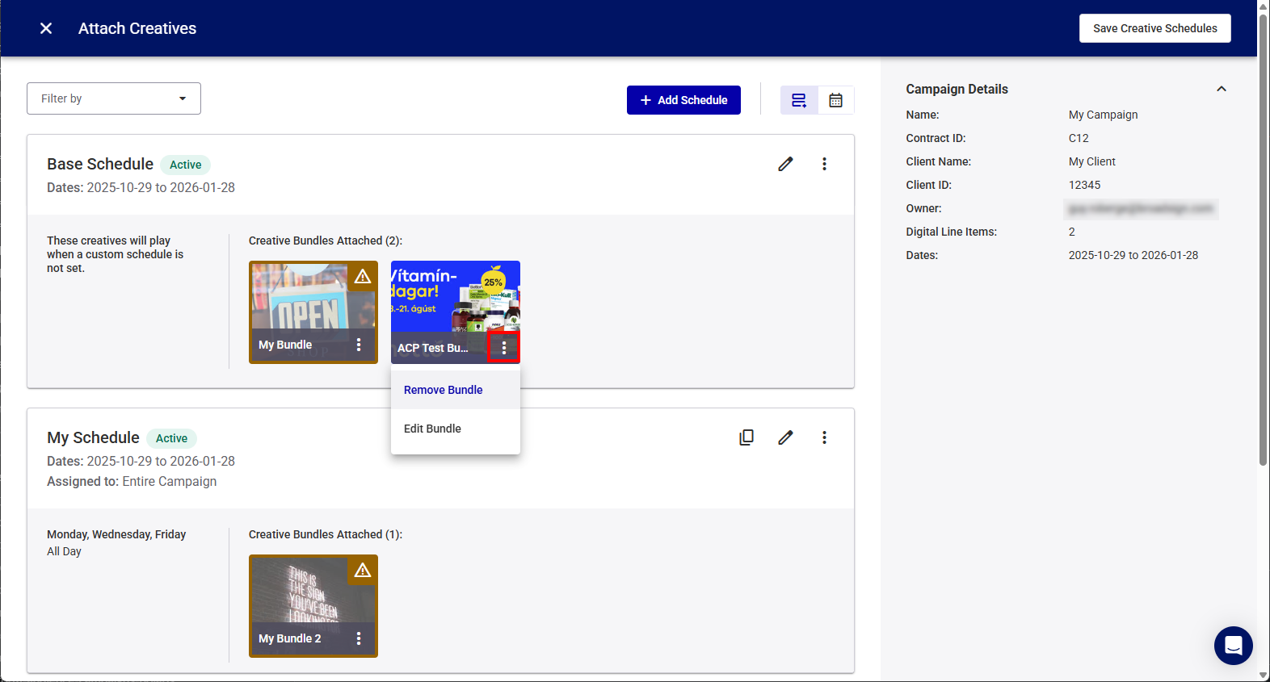The image size is (1270, 682).
Task: Open My Schedule more options menu
Action: (824, 437)
